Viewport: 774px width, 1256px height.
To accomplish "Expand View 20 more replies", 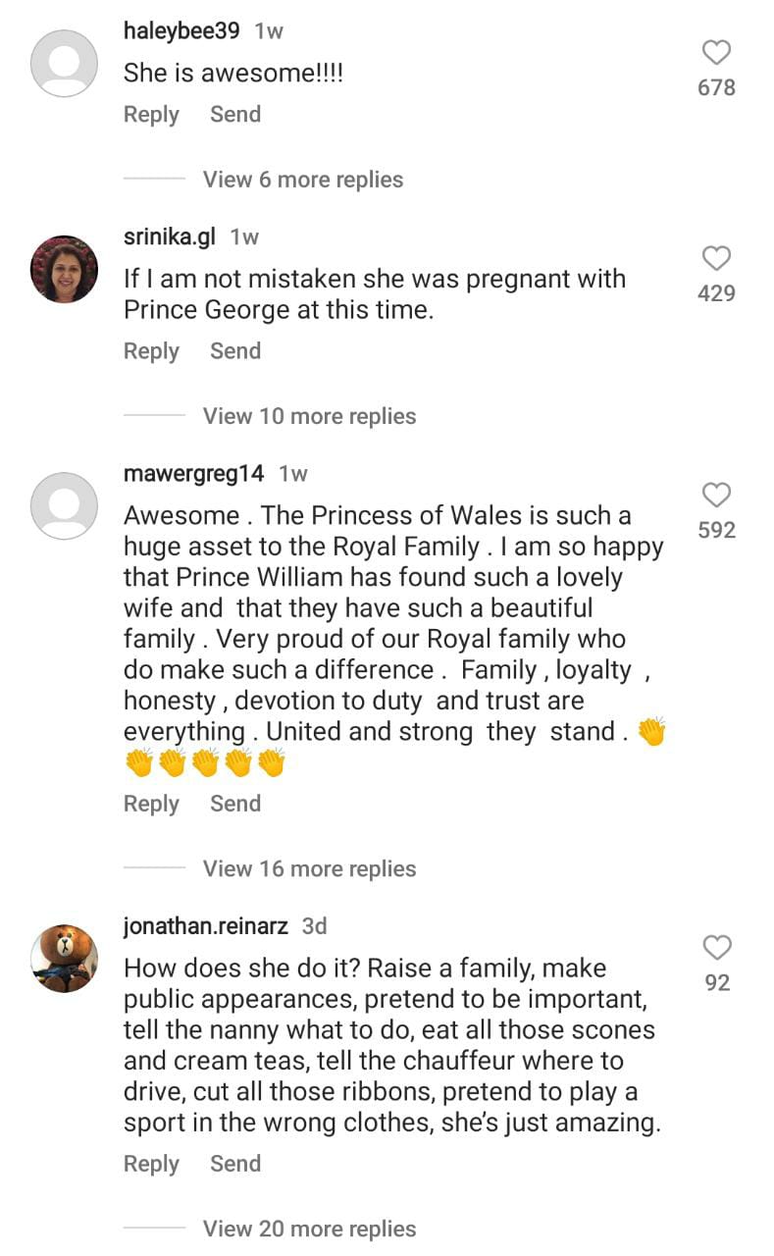I will pyautogui.click(x=309, y=1229).
